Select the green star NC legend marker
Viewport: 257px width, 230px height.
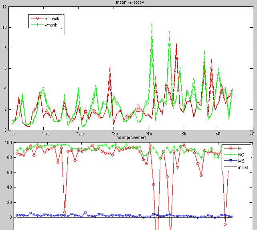(x=231, y=155)
